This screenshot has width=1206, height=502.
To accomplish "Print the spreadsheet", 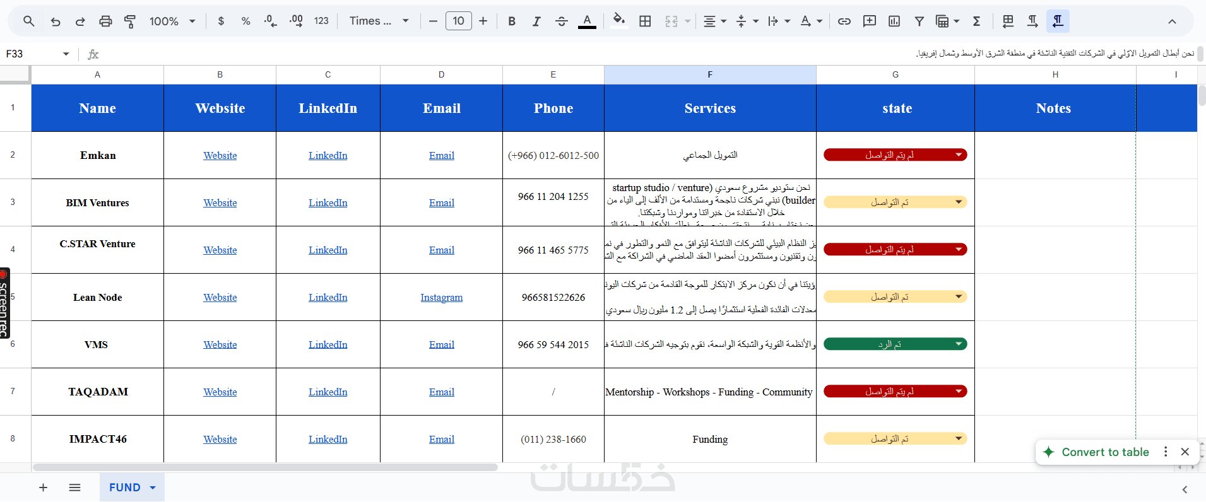I will [105, 21].
